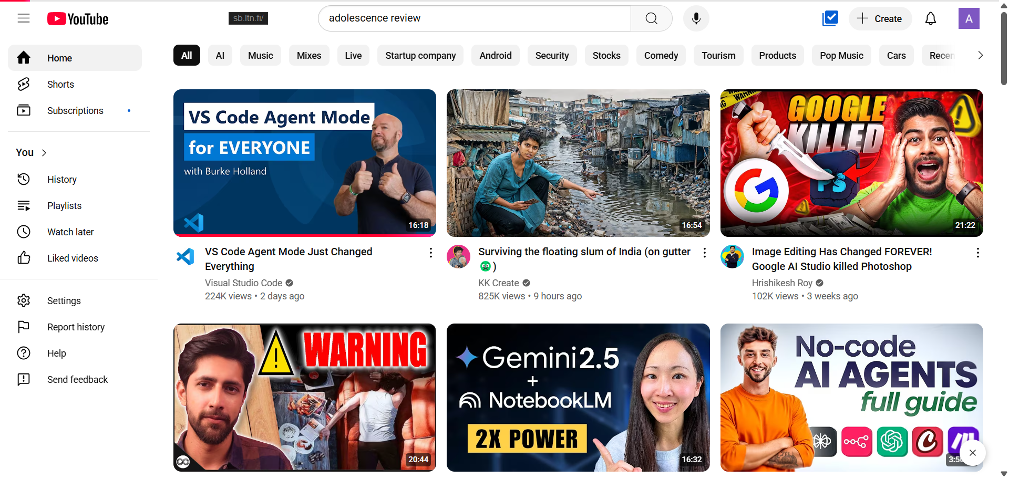Select the Pop Music filter chip
This screenshot has width=1009, height=479.
[x=841, y=55]
